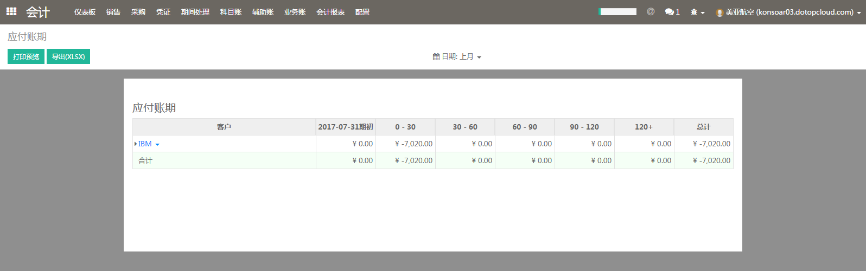This screenshot has height=271, width=866.
Task: Click the 120+ column header
Action: tap(644, 127)
